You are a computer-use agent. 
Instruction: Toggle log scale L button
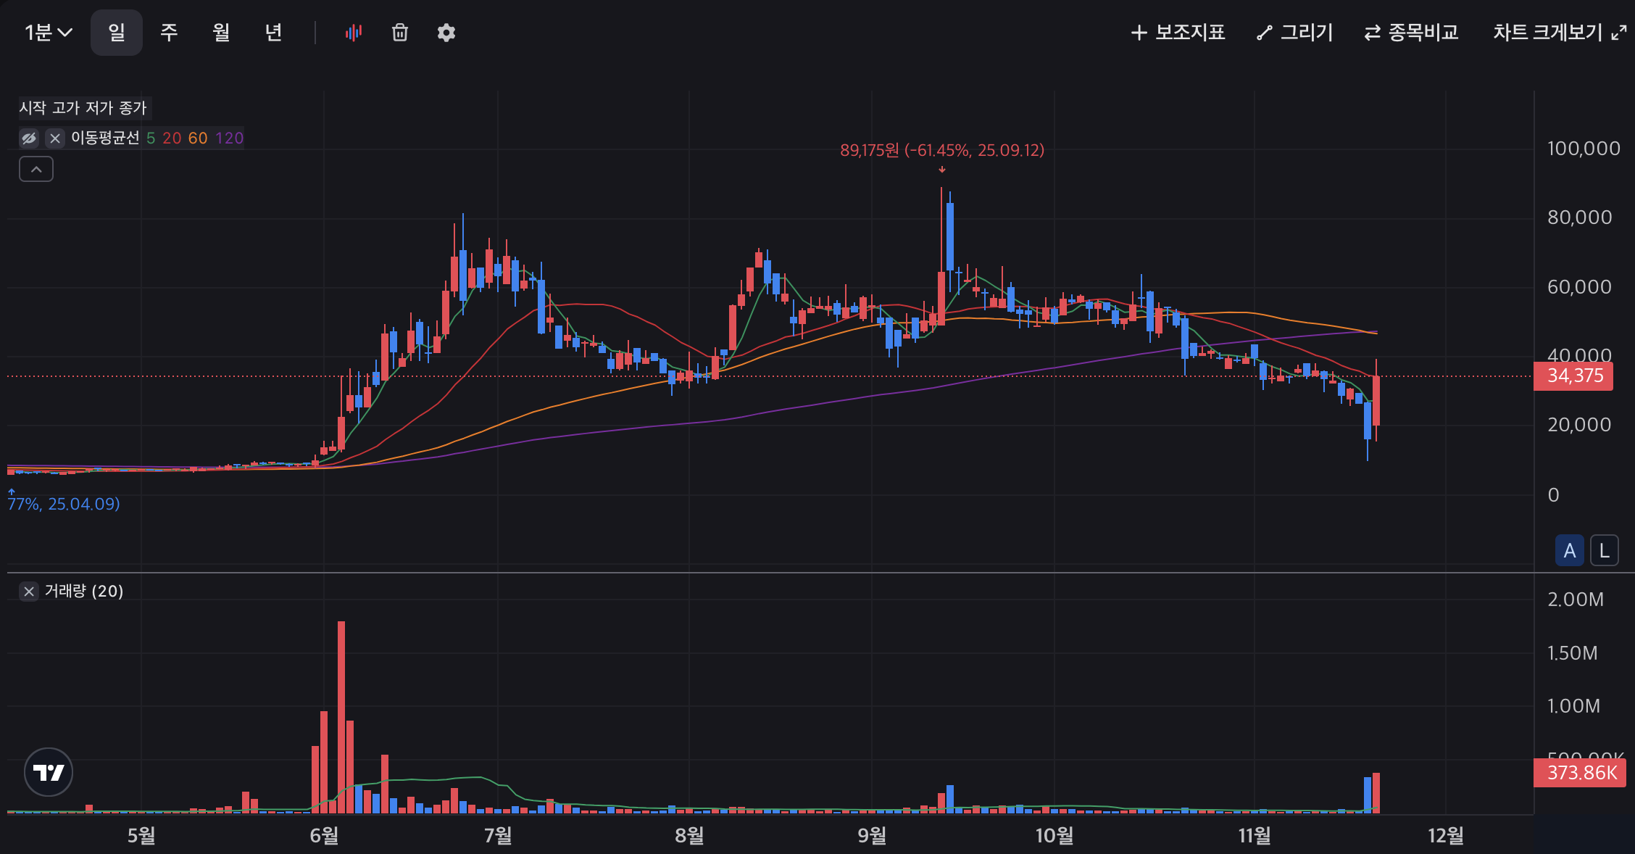1604,551
